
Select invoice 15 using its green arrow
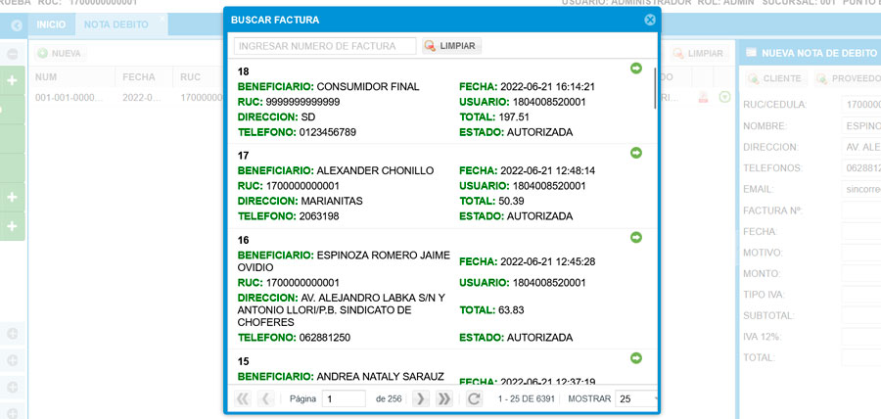pos(636,357)
